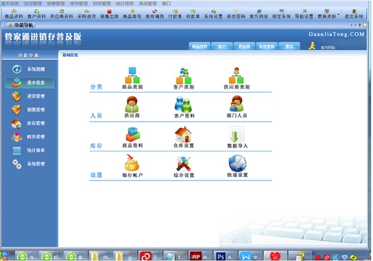Click the question-mark help taskbar icon
Viewport: 373px width, 261px height.
[x=300, y=256]
